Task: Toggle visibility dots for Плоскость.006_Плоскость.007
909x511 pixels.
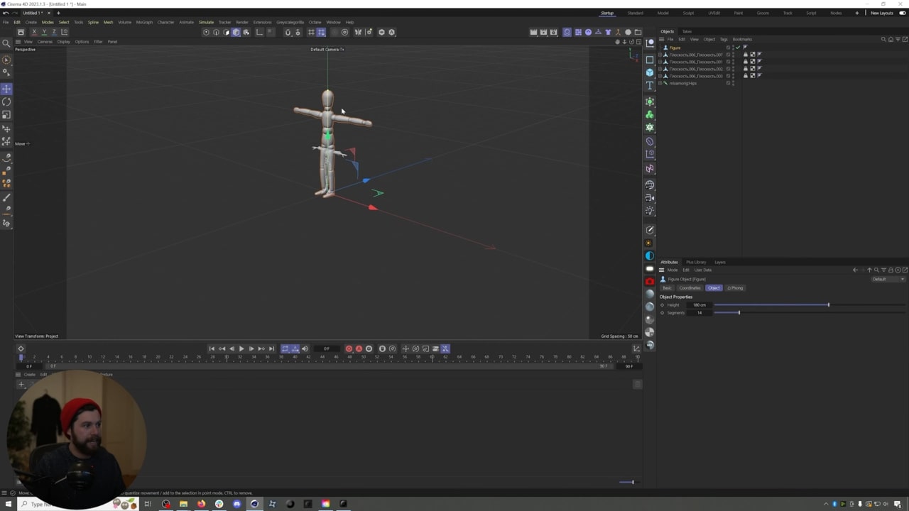Action: point(733,55)
